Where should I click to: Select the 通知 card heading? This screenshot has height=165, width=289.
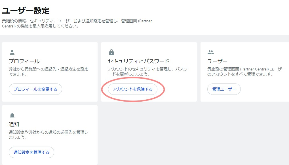pyautogui.click(x=14, y=124)
